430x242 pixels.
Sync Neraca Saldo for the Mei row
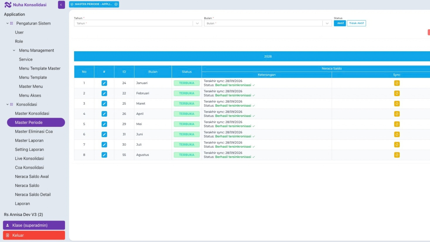pos(397,124)
